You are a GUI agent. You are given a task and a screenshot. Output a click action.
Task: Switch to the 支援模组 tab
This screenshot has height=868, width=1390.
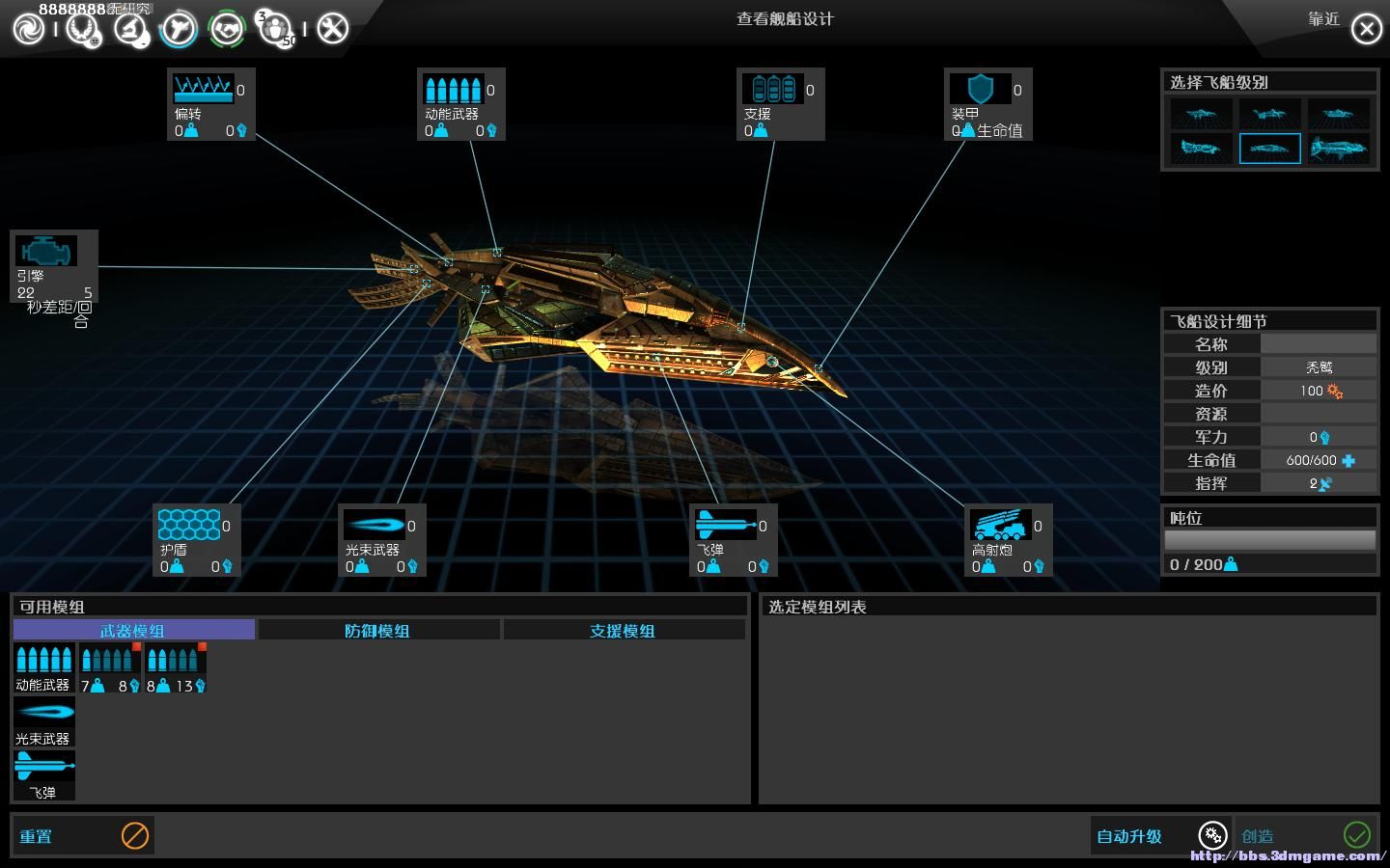624,630
